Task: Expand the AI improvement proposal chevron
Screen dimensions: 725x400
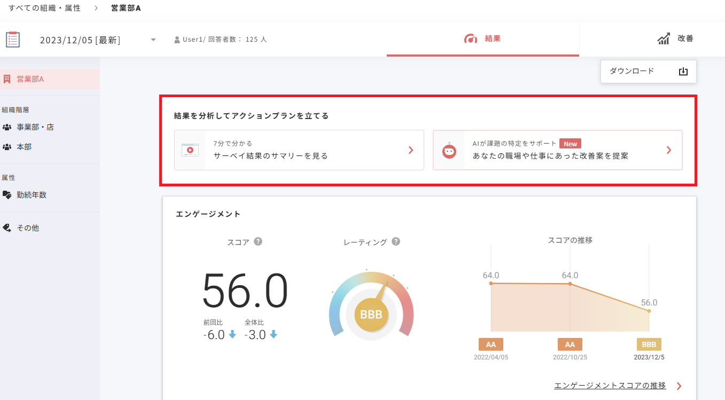Action: (x=668, y=150)
